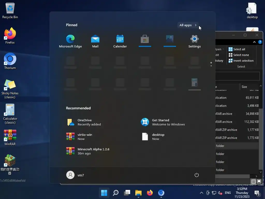265x199 pixels.
Task: Select desktop file icon at top right
Action: point(252,10)
